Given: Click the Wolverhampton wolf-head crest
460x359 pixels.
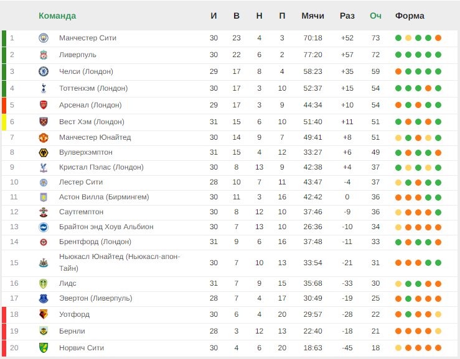Looking at the screenshot, I should 44,153.
